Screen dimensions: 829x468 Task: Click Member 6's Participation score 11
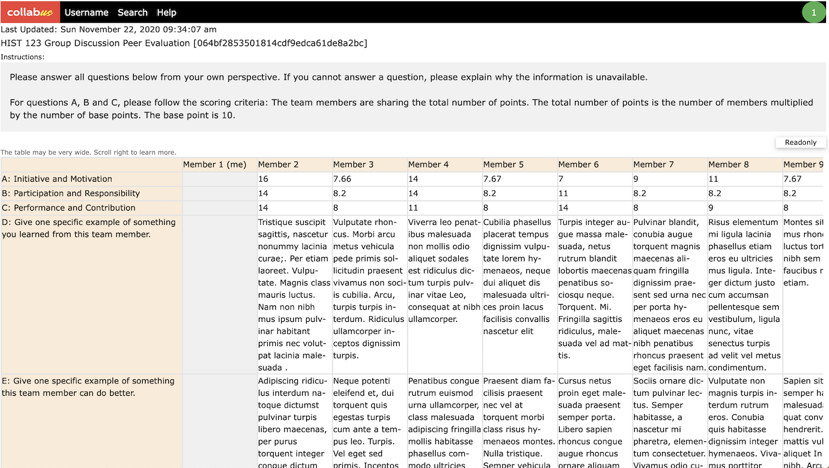point(595,193)
